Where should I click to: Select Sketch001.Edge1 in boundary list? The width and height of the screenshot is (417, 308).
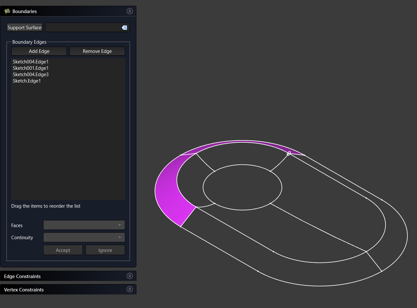(31, 68)
